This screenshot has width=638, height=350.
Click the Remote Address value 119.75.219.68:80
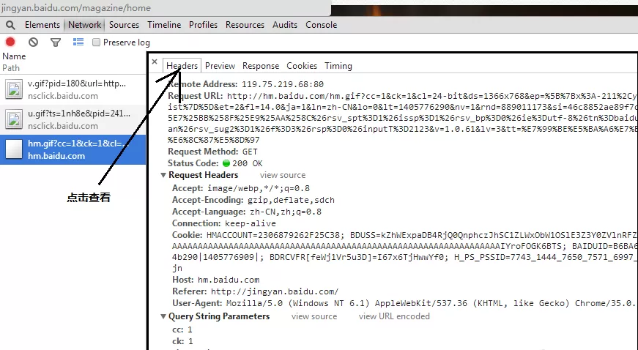click(x=283, y=84)
